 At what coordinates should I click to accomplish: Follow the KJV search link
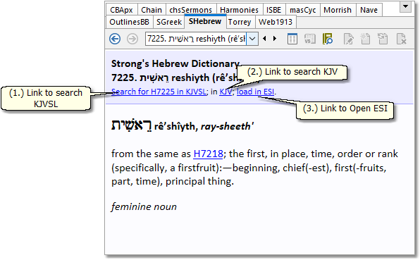coord(226,92)
